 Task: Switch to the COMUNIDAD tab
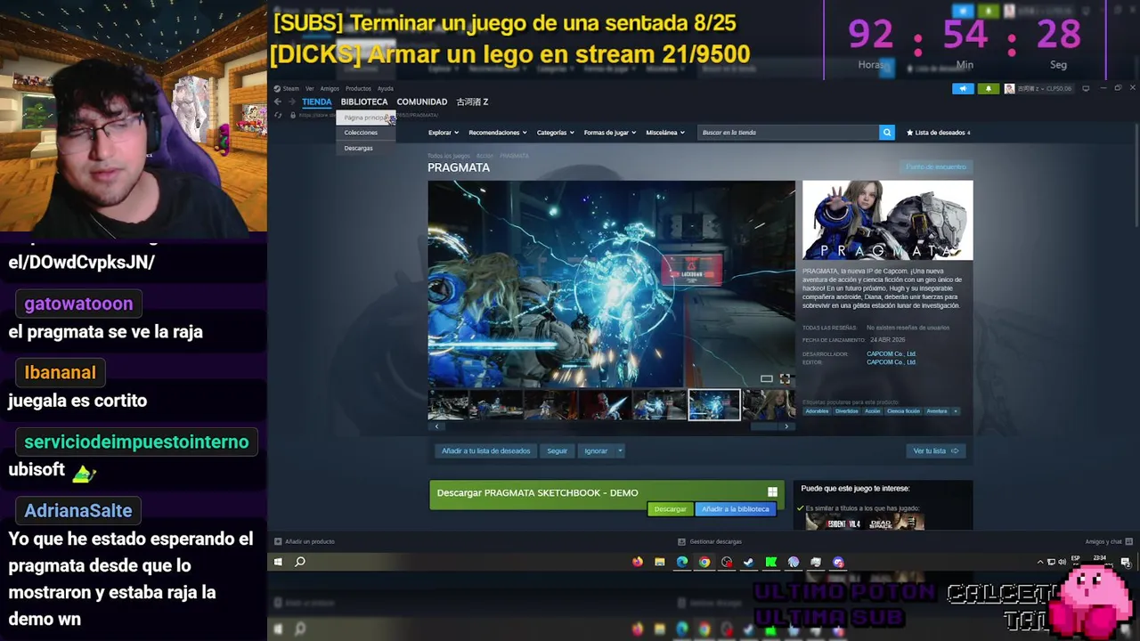click(x=421, y=101)
